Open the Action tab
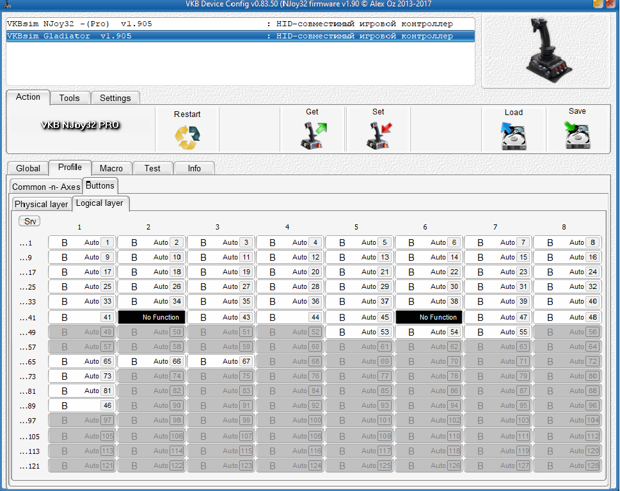The height and width of the screenshot is (491, 620). [28, 97]
